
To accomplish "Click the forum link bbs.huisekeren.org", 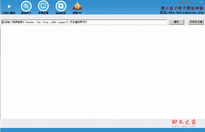I will click(x=186, y=13).
